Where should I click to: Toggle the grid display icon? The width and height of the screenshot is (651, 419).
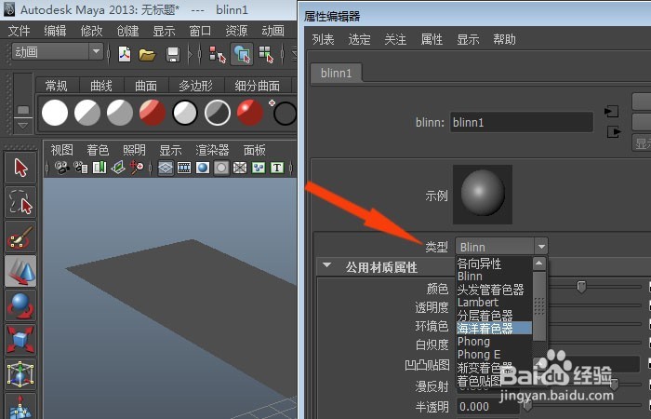[x=166, y=168]
